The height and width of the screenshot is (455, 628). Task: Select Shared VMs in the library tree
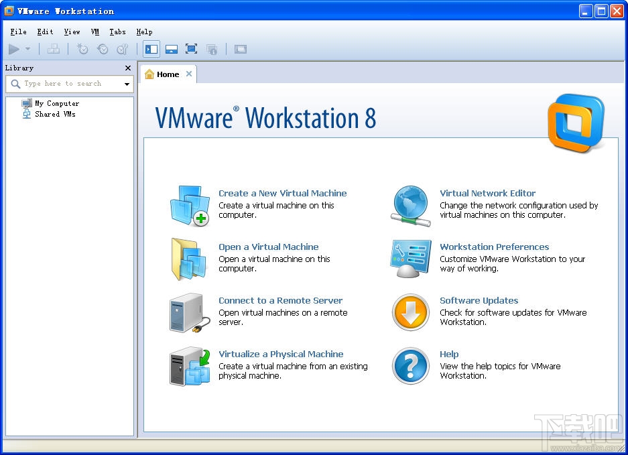pos(55,114)
